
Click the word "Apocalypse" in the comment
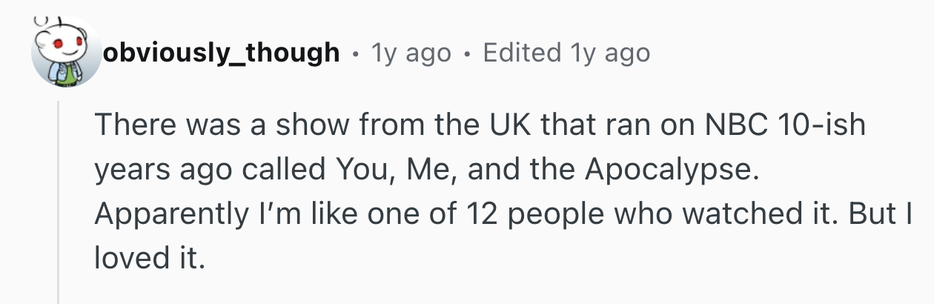pos(672,169)
